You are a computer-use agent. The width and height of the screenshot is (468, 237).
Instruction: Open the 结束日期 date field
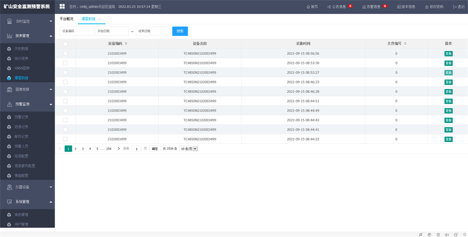(x=153, y=31)
